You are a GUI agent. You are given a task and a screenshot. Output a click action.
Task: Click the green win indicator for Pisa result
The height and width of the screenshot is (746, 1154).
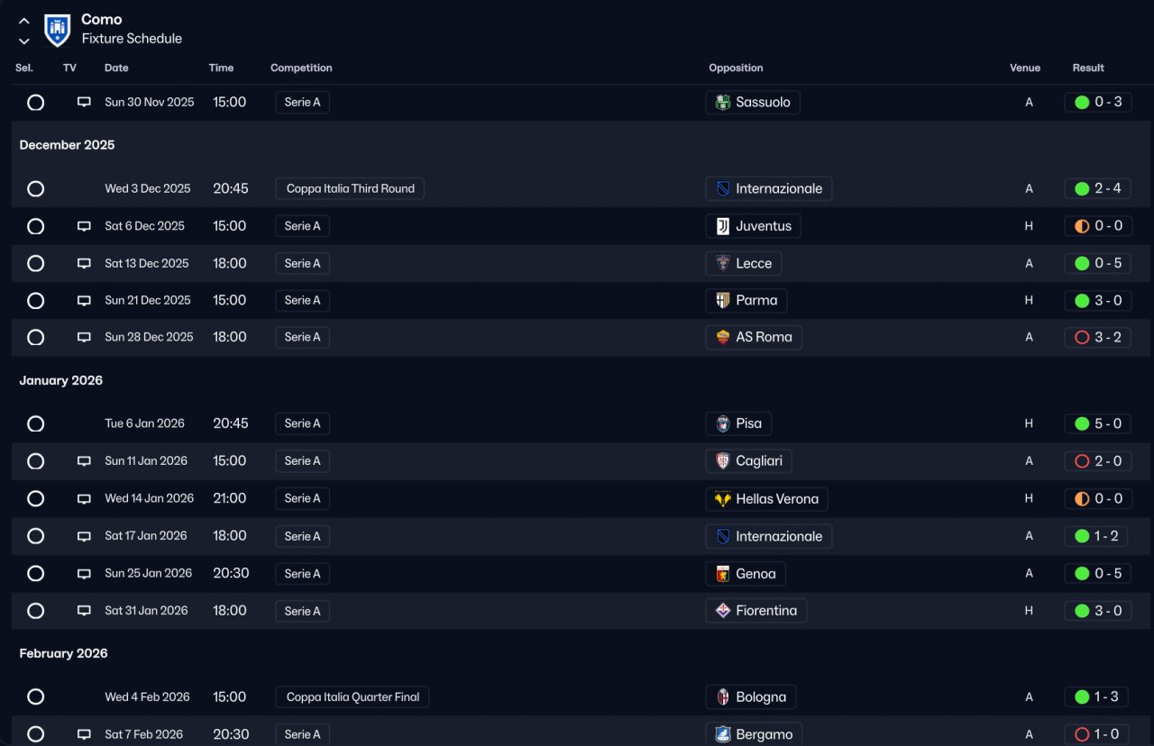(1082, 423)
